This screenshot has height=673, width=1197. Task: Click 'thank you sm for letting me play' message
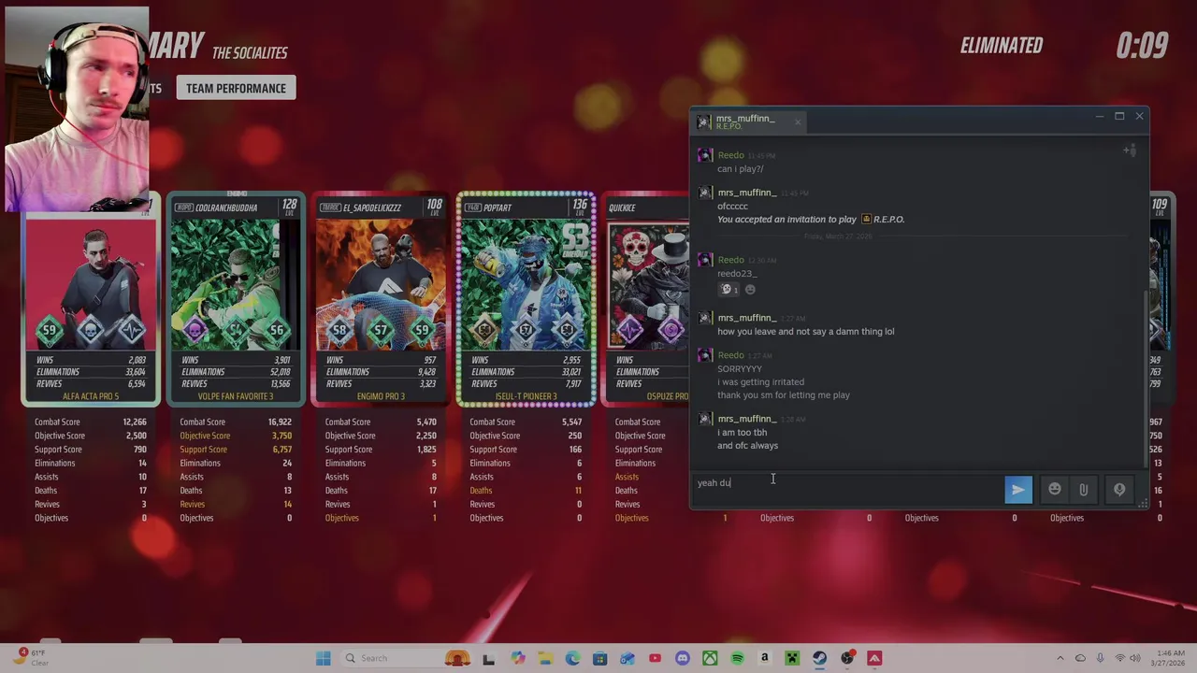click(x=784, y=395)
